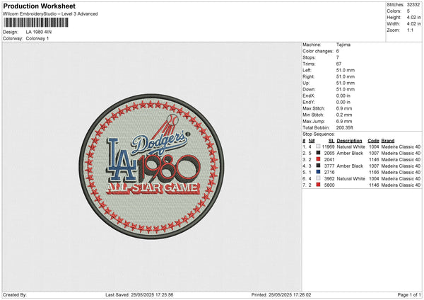The width and height of the screenshot is (424, 300).
Task: Click "Madeira Classic 40" in stop 7 row
Action: click(x=401, y=185)
